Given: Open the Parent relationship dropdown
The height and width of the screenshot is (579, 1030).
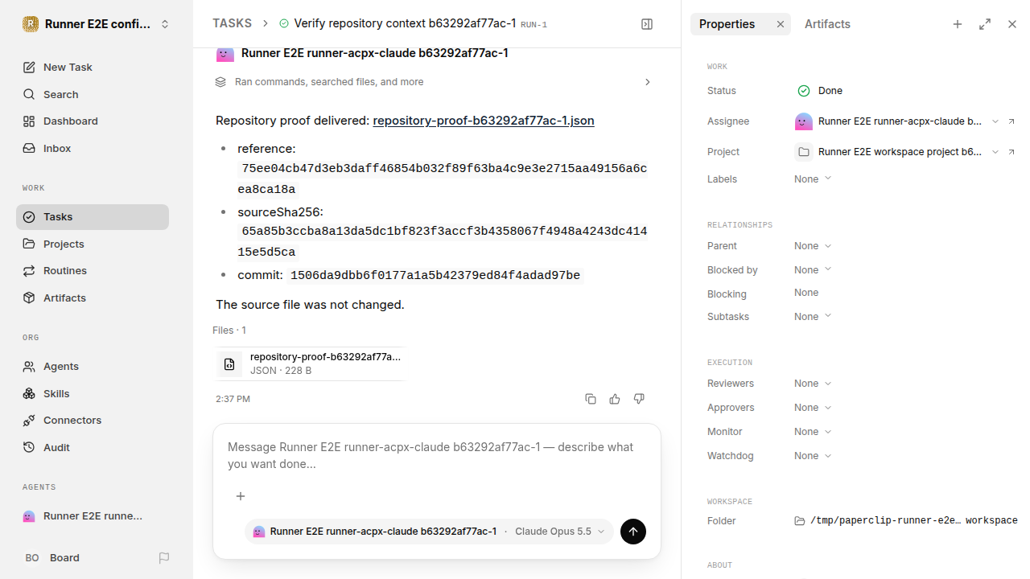Looking at the screenshot, I should pyautogui.click(x=813, y=246).
